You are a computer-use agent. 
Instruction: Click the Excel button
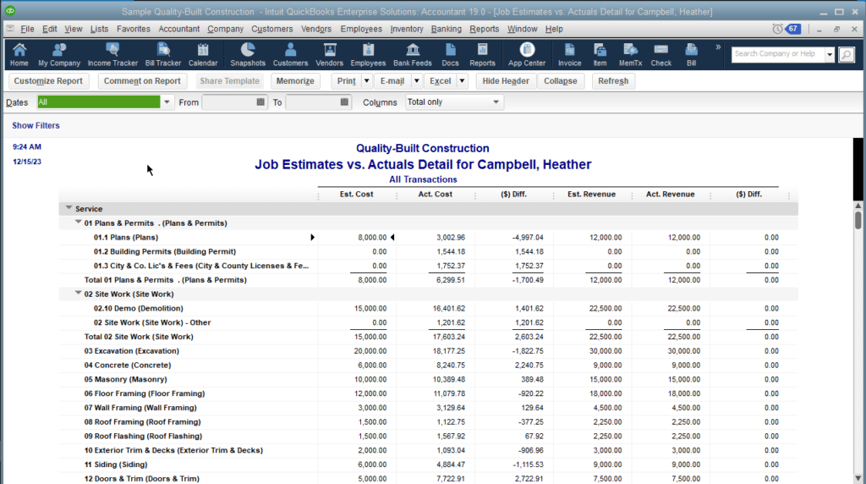[x=440, y=81]
